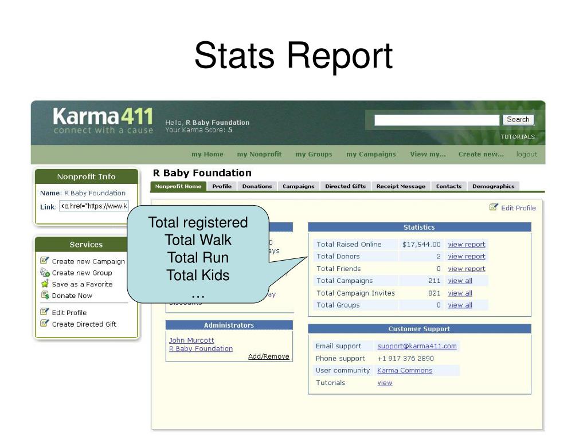Switch to the Campaigns tab
587x440 pixels.
(x=299, y=186)
